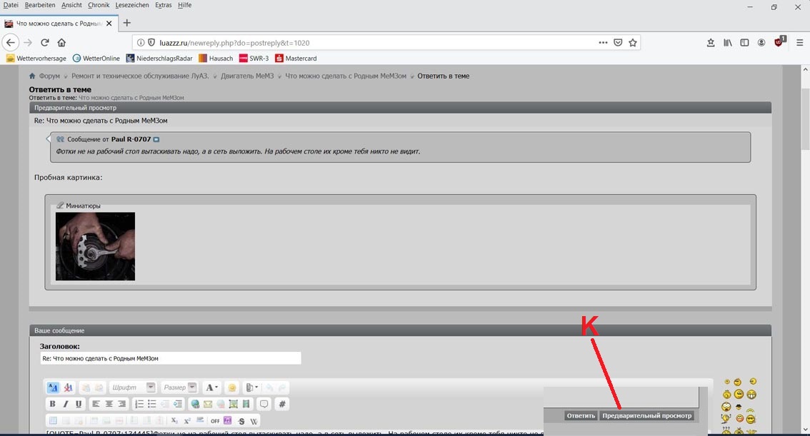Viewport: 810px width, 436px height.
Task: Apply italic formatting in editor
Action: (x=66, y=404)
